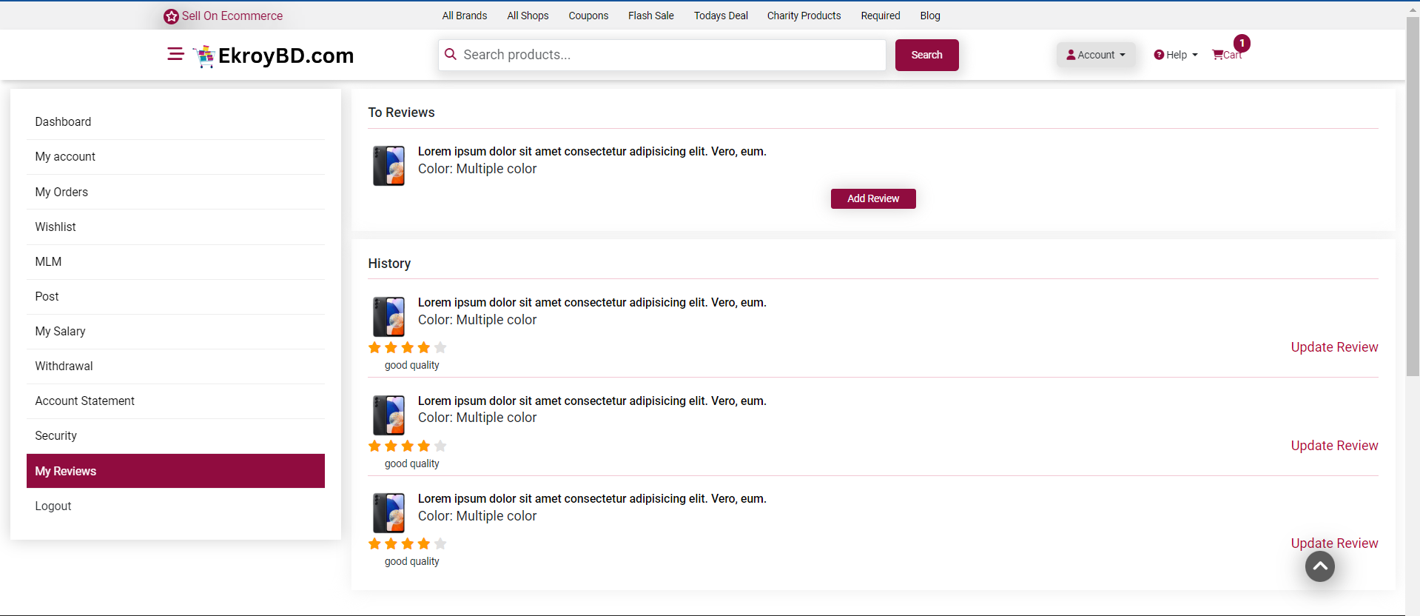This screenshot has width=1420, height=616.
Task: Click the first star of second history review
Action: [374, 446]
